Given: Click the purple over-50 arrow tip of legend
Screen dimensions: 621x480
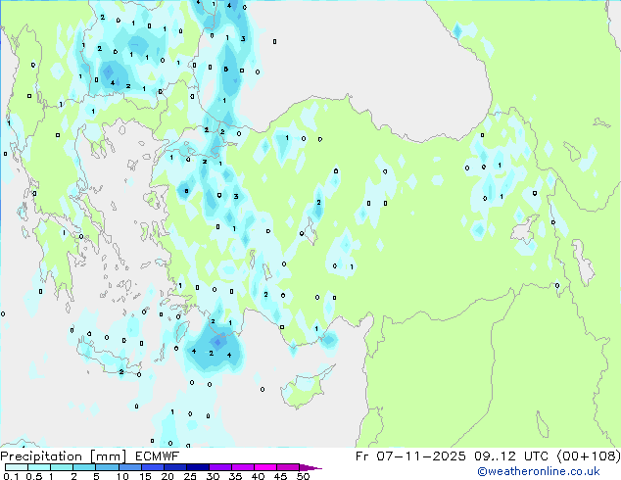Looking at the screenshot, I should click(x=310, y=467).
